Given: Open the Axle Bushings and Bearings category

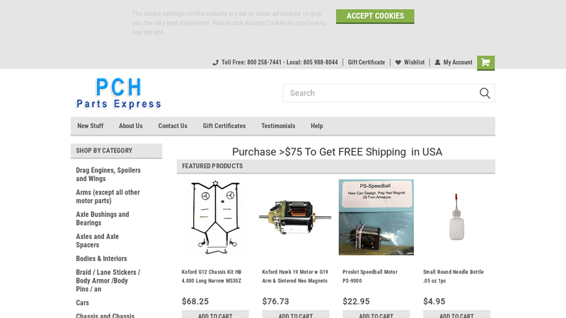Looking at the screenshot, I should (103, 218).
